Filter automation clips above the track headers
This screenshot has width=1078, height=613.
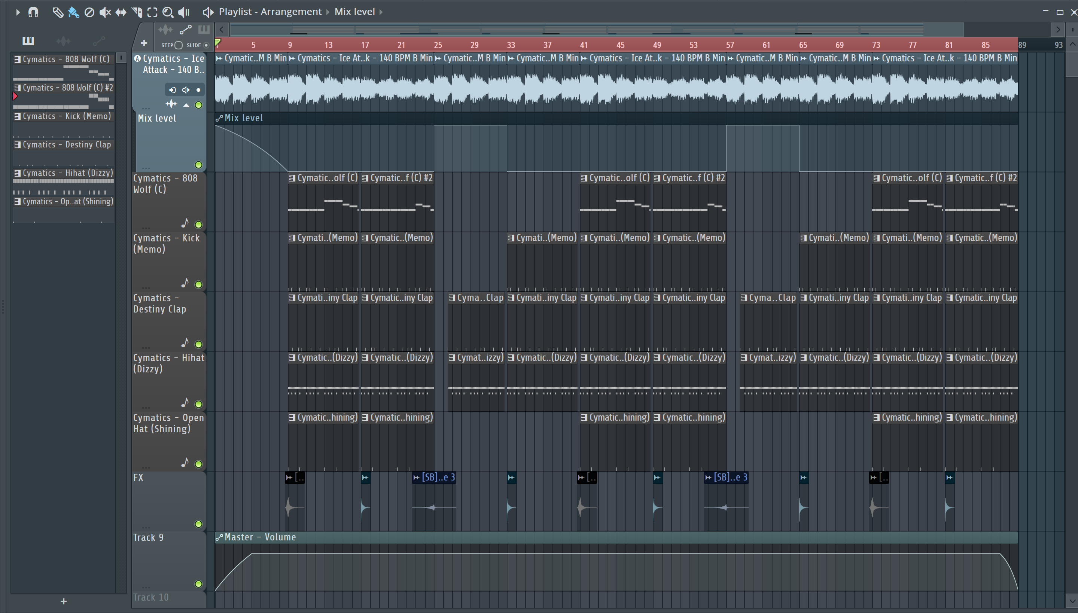pyautogui.click(x=185, y=30)
